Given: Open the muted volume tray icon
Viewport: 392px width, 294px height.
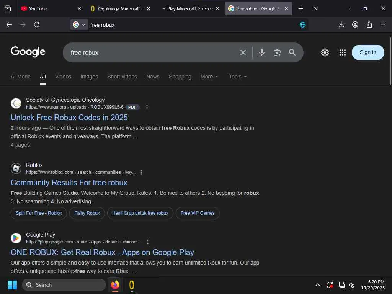Looking at the screenshot, I should coord(352,285).
